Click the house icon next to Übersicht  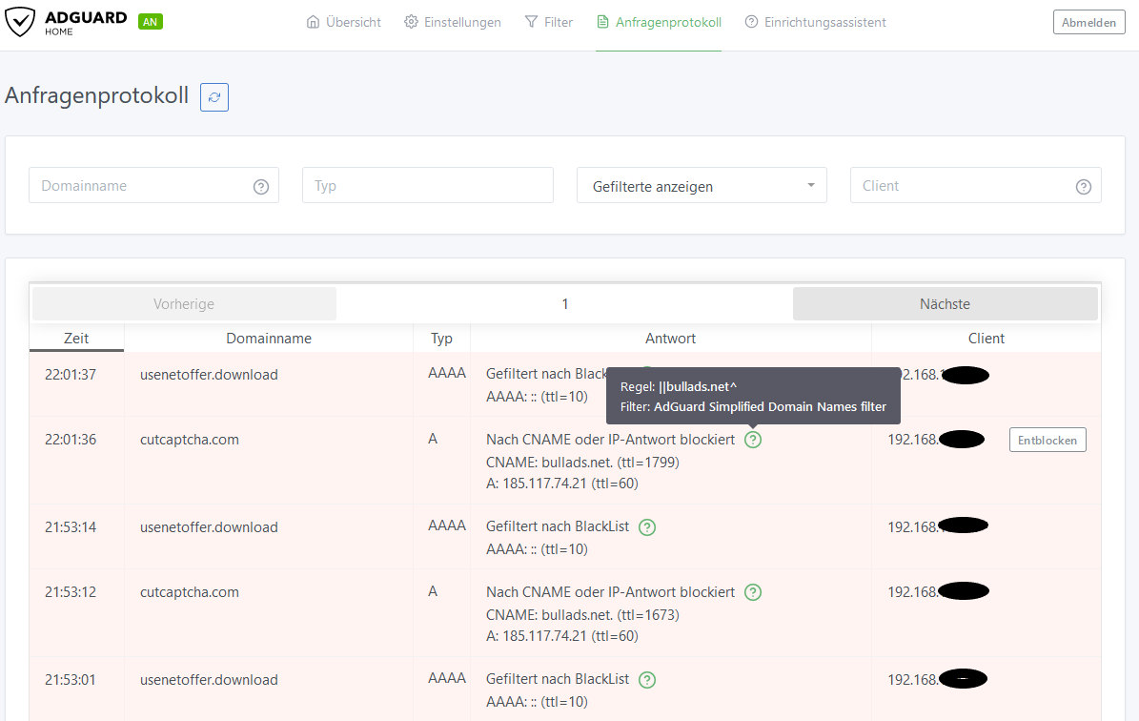point(312,21)
